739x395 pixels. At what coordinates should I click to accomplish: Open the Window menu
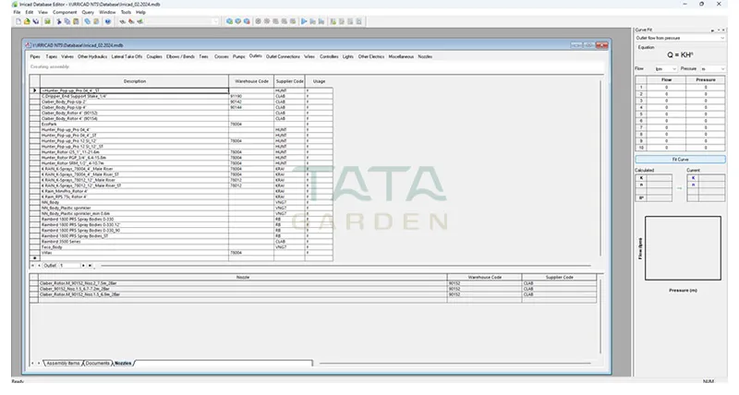(x=107, y=12)
